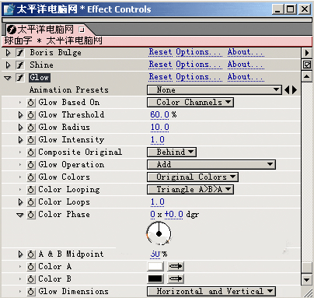This screenshot has height=298, width=314.
Task: Toggle stopwatch for Glow Colors
Action: click(x=31, y=177)
